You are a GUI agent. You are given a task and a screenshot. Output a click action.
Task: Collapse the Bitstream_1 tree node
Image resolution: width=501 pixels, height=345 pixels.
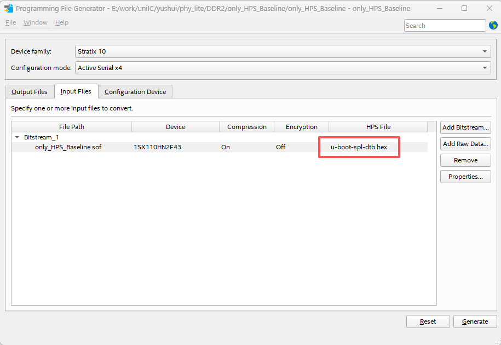click(x=17, y=137)
